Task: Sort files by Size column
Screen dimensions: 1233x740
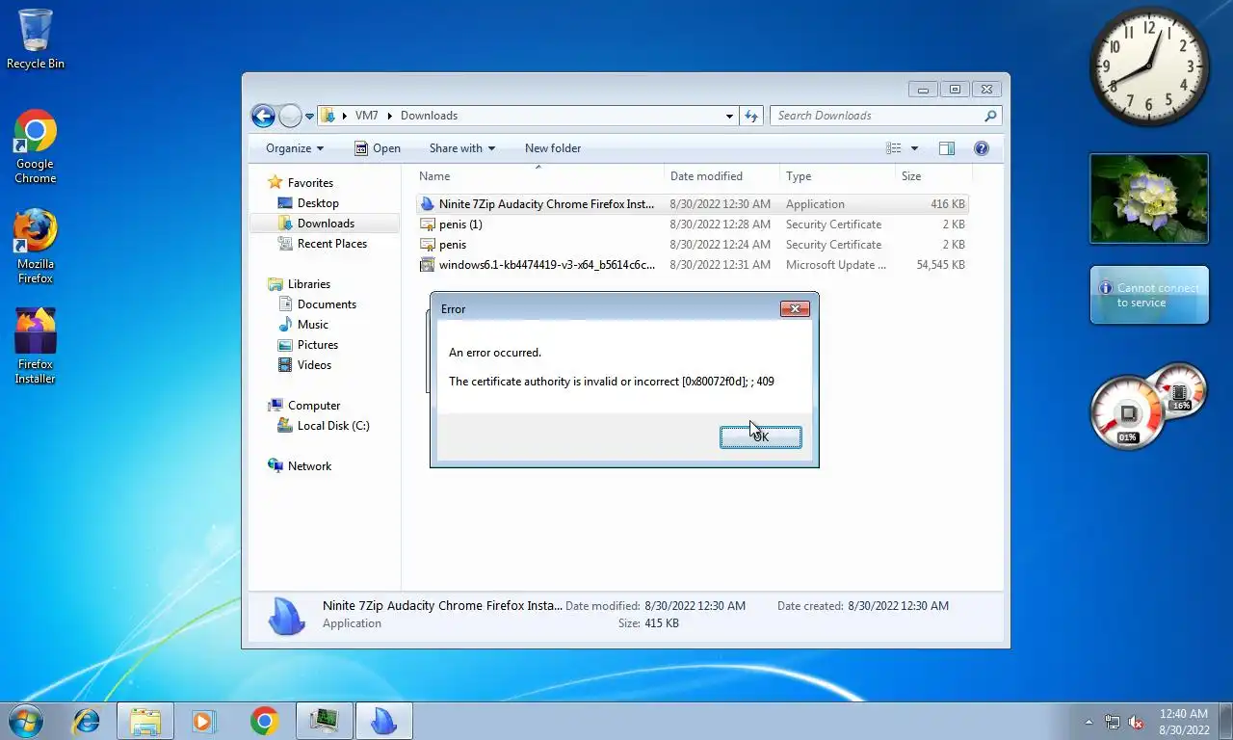Action: pyautogui.click(x=933, y=176)
